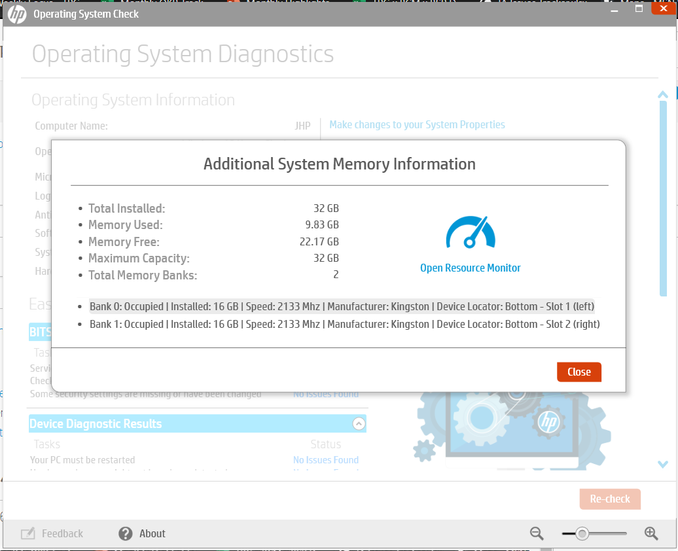This screenshot has height=551, width=678.
Task: Click the scroll up arrow icon
Action: [663, 94]
